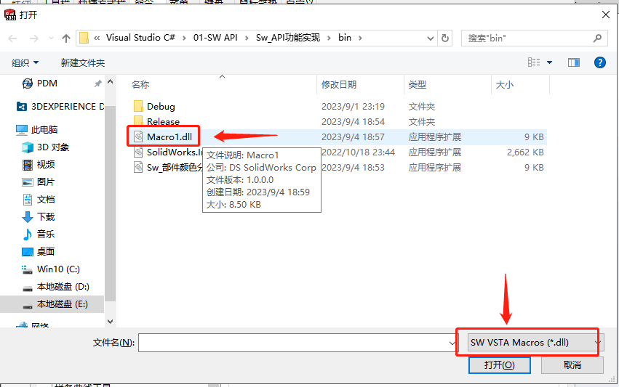Open Help with the question mark icon

point(599,62)
